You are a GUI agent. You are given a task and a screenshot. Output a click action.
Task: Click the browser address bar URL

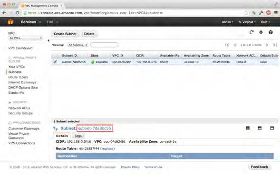click(96, 13)
